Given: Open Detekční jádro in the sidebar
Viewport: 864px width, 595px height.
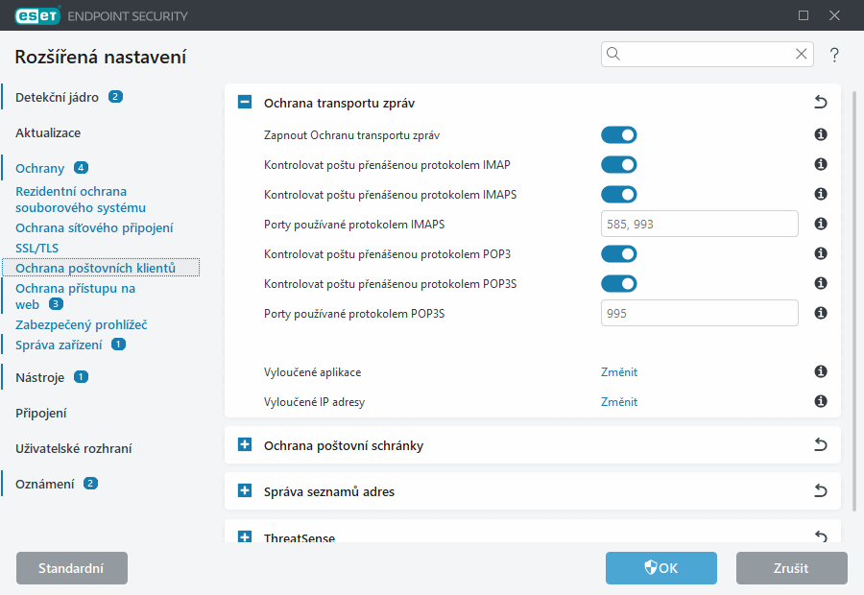Looking at the screenshot, I should [x=57, y=97].
